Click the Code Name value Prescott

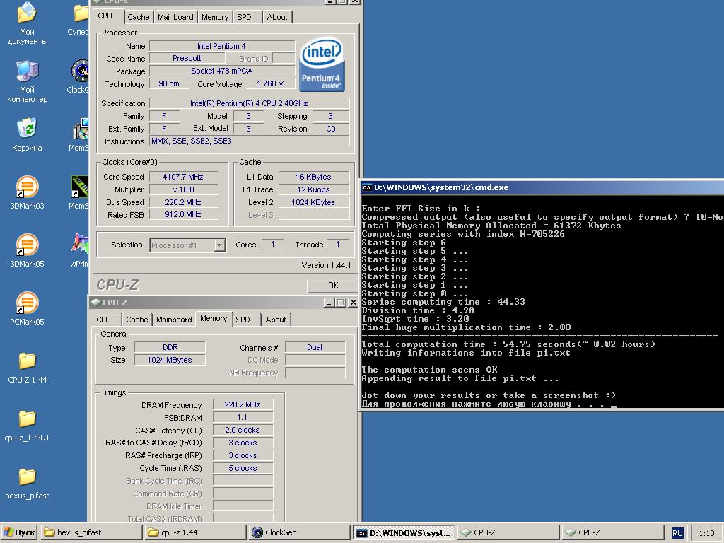tap(187, 58)
